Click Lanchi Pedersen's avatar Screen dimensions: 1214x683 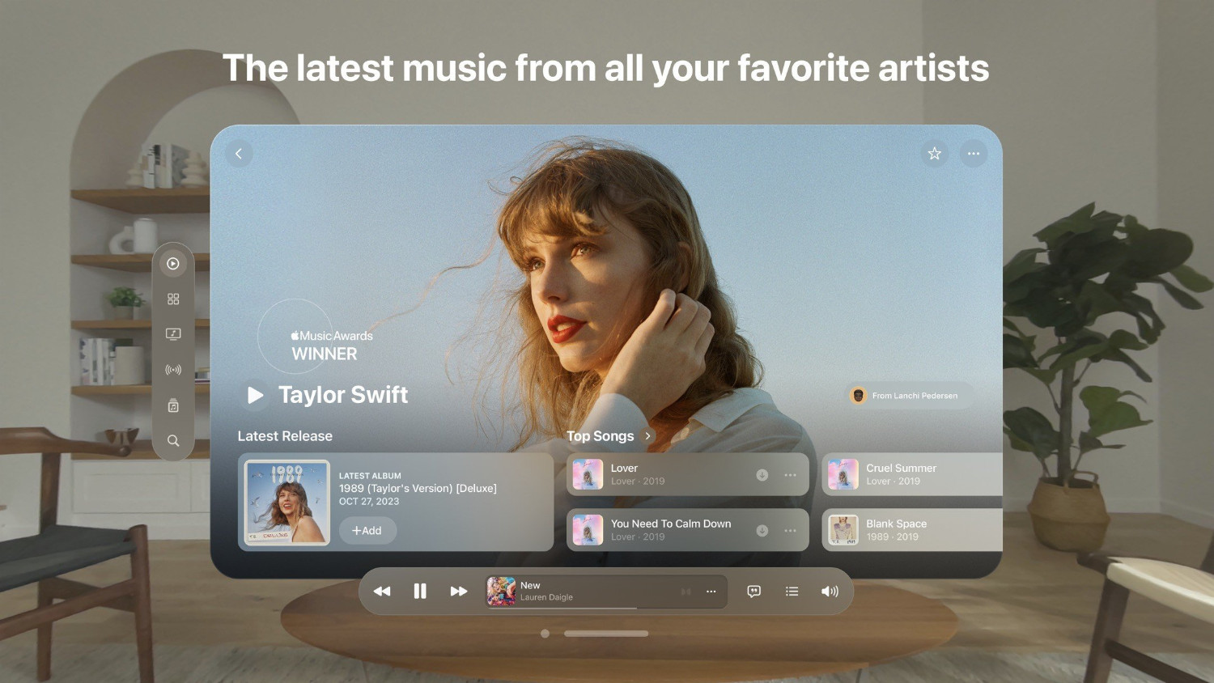pos(859,396)
